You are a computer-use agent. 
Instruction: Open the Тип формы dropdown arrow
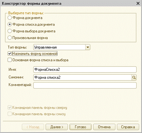(88, 47)
